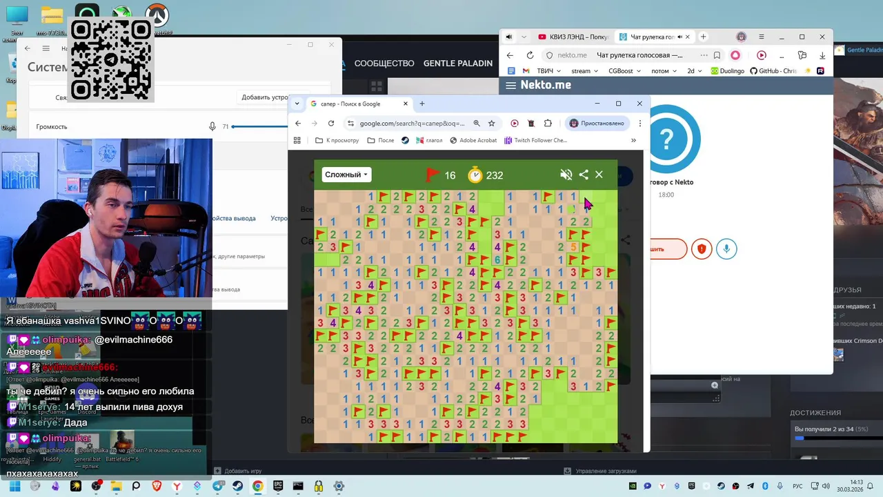Open the Duolingo bookmark

point(728,70)
